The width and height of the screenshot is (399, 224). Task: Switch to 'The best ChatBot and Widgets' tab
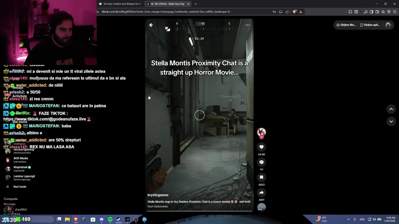[x=120, y=4]
